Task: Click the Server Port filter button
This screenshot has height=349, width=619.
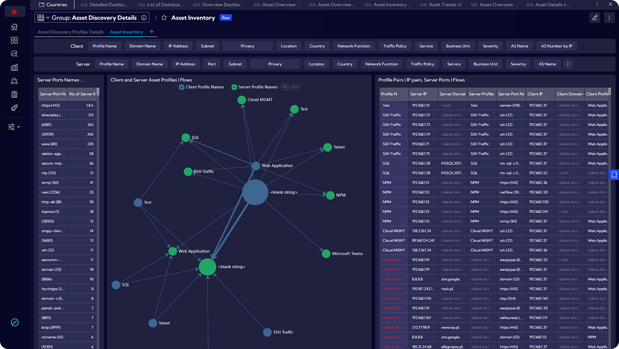Action: click(211, 64)
